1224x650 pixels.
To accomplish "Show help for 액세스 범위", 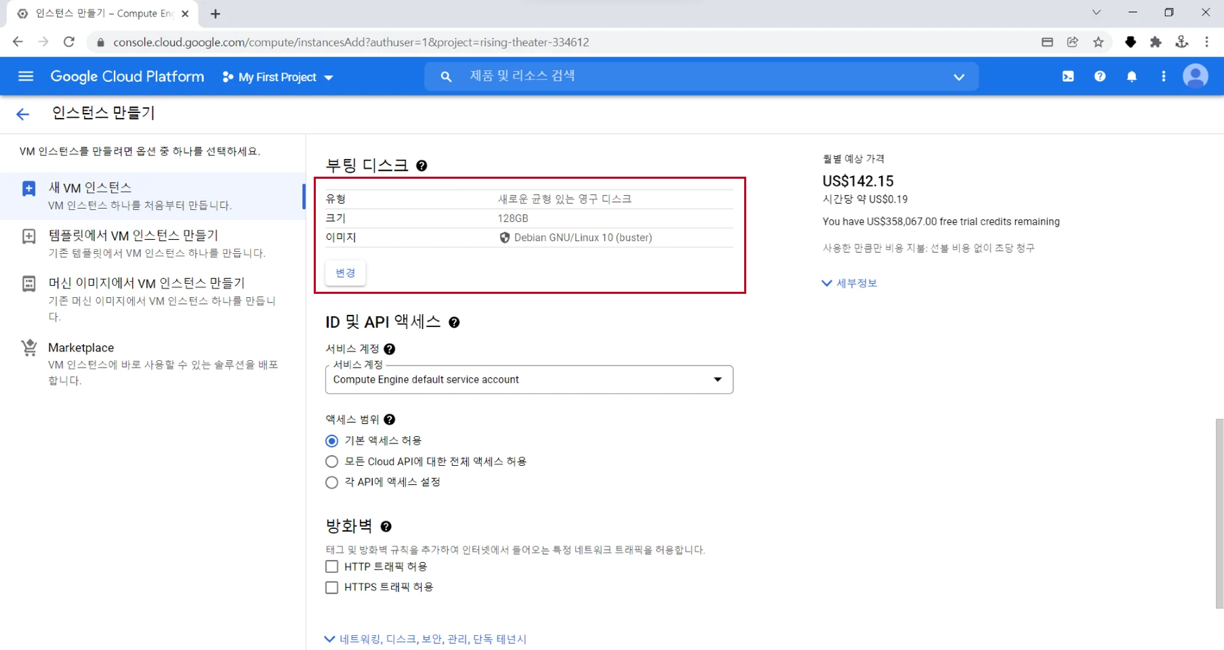I will click(389, 420).
